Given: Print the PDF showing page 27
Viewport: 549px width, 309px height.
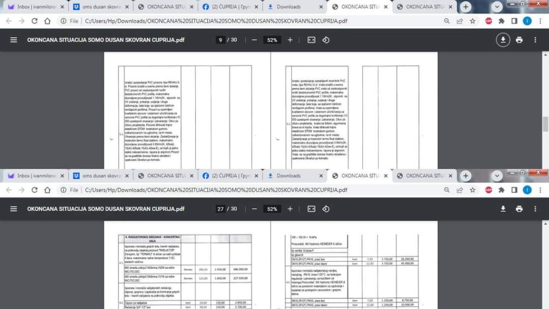Looking at the screenshot, I should point(519,209).
